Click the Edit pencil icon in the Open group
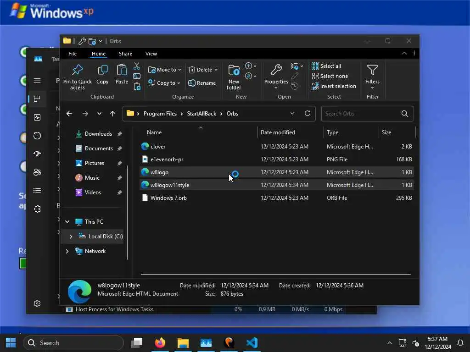The image size is (470, 352). click(295, 77)
